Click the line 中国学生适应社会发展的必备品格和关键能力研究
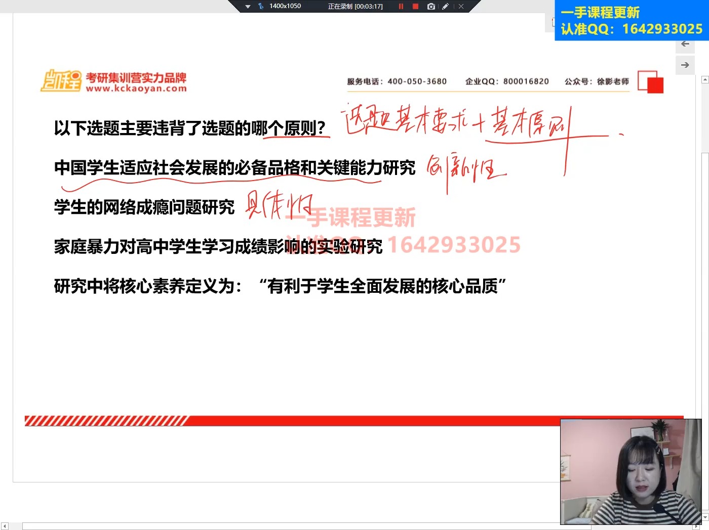 (x=234, y=167)
